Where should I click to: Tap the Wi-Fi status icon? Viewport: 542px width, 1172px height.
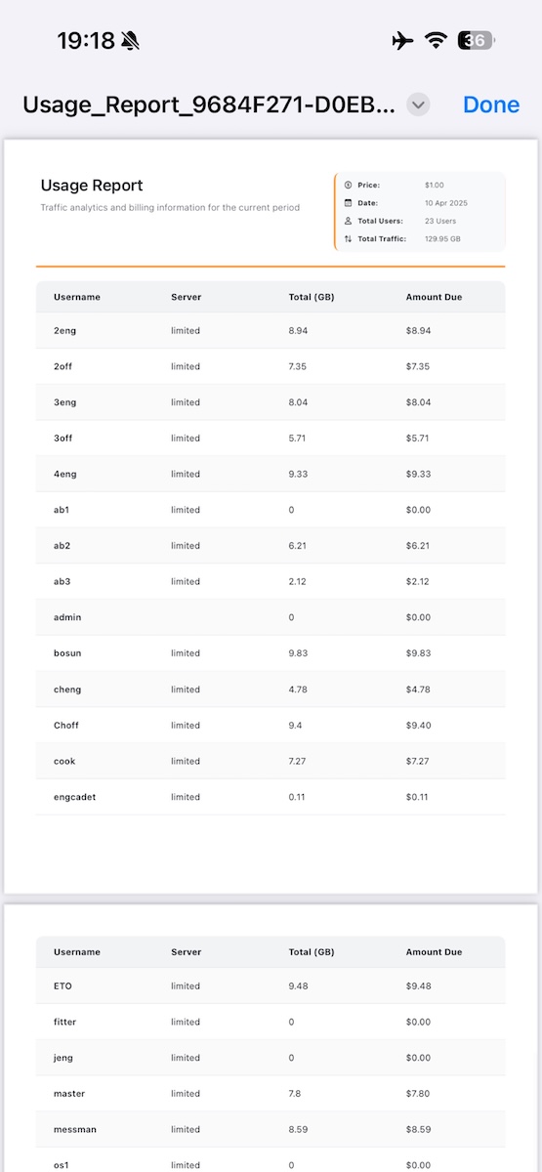click(436, 40)
